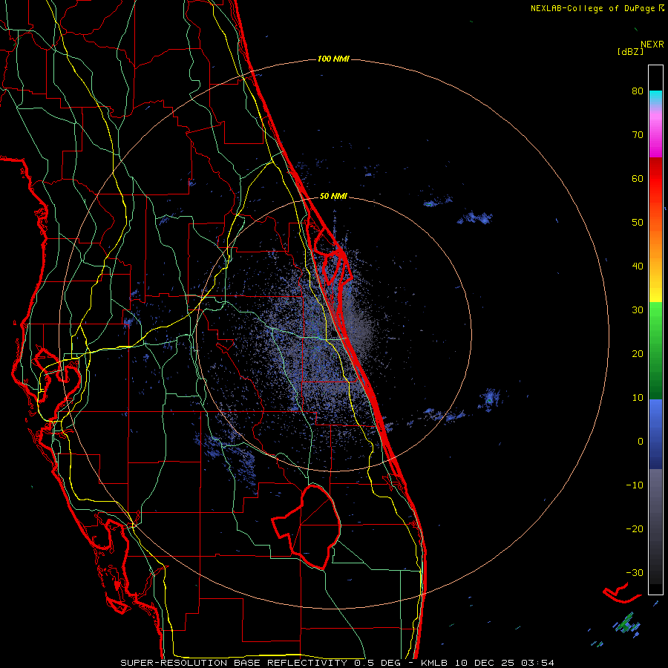Pick the red segment of the color bar

pos(655,179)
